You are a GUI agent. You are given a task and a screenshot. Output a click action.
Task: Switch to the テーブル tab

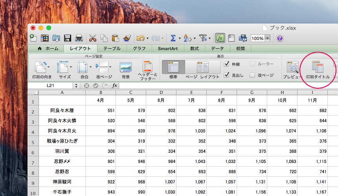point(112,49)
